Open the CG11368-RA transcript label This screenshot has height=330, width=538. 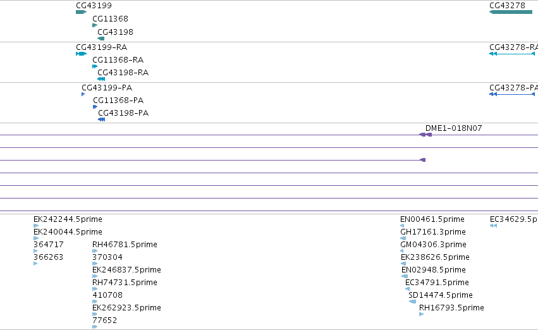118,60
